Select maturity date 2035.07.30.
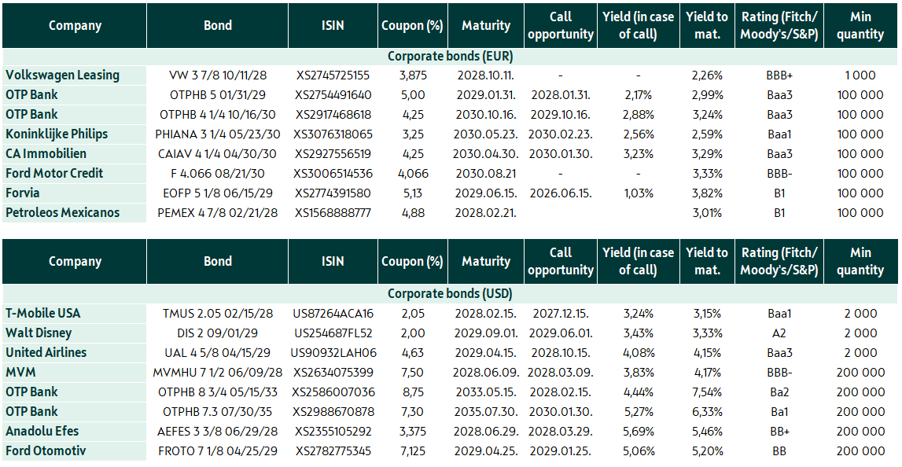This screenshot has width=902, height=467. click(x=485, y=411)
